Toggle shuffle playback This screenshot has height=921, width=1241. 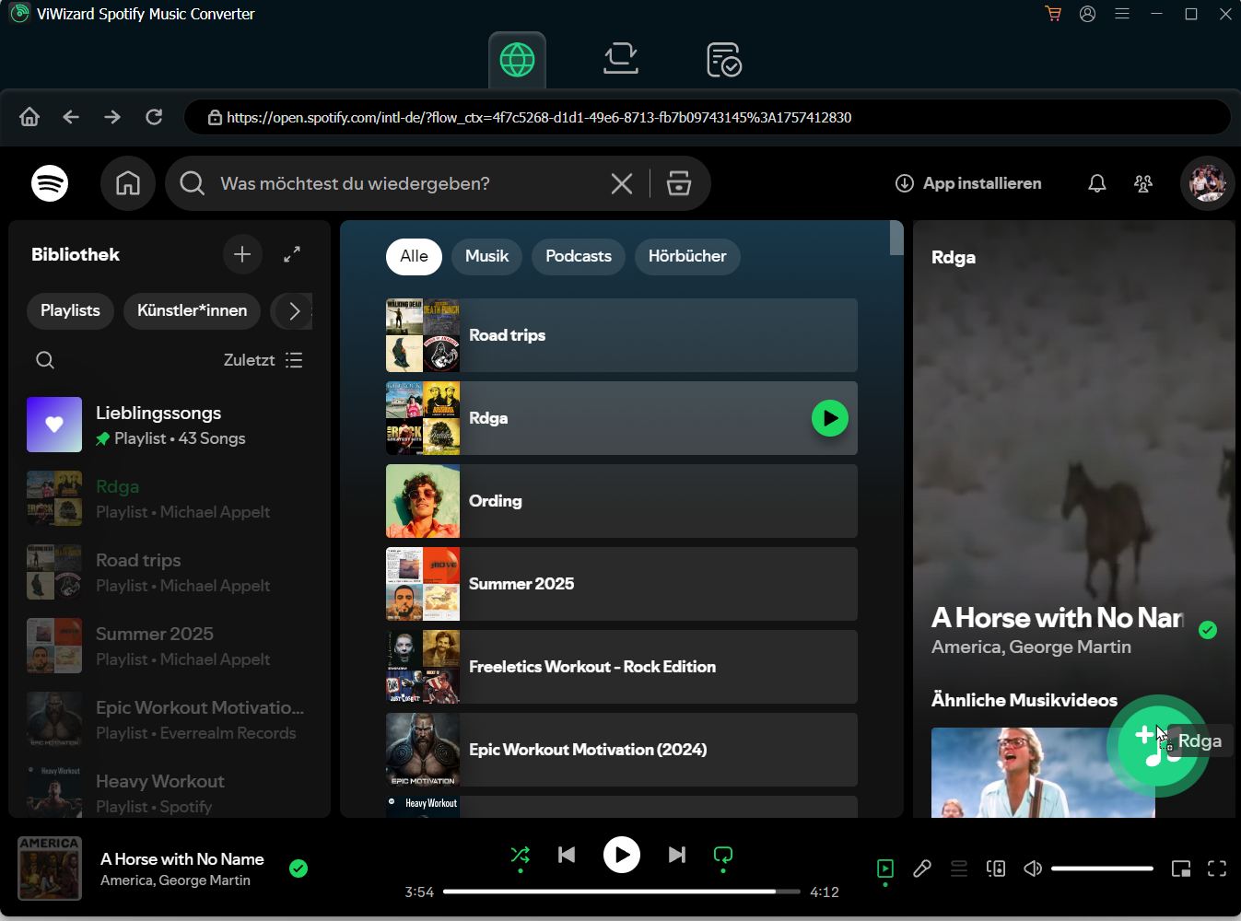pyautogui.click(x=521, y=855)
